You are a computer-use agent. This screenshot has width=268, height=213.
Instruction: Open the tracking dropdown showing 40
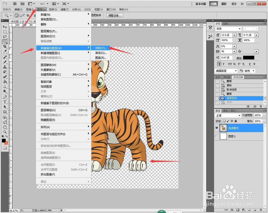click(x=234, y=51)
